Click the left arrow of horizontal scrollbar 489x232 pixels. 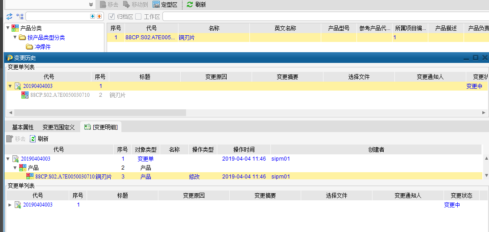10,112
